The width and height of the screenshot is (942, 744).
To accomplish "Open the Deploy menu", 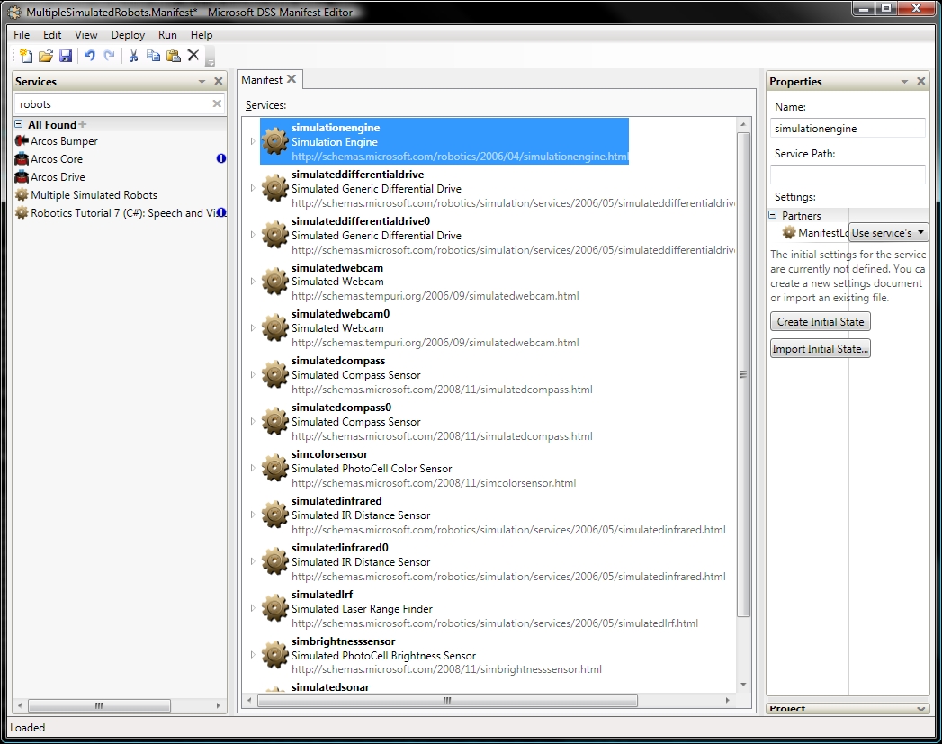I will (x=128, y=35).
